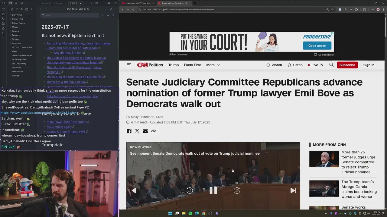The height and width of the screenshot is (217, 387).
Task: Jump to next find match arrow in Obsidian
Action: point(108,15)
